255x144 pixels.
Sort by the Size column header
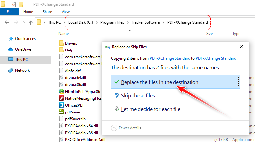pyautogui.click(x=209, y=34)
